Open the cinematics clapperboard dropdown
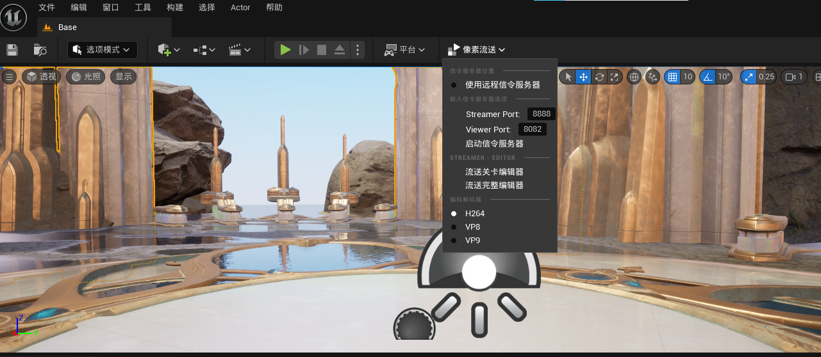Screen dimensions: 821x357 click(x=240, y=50)
